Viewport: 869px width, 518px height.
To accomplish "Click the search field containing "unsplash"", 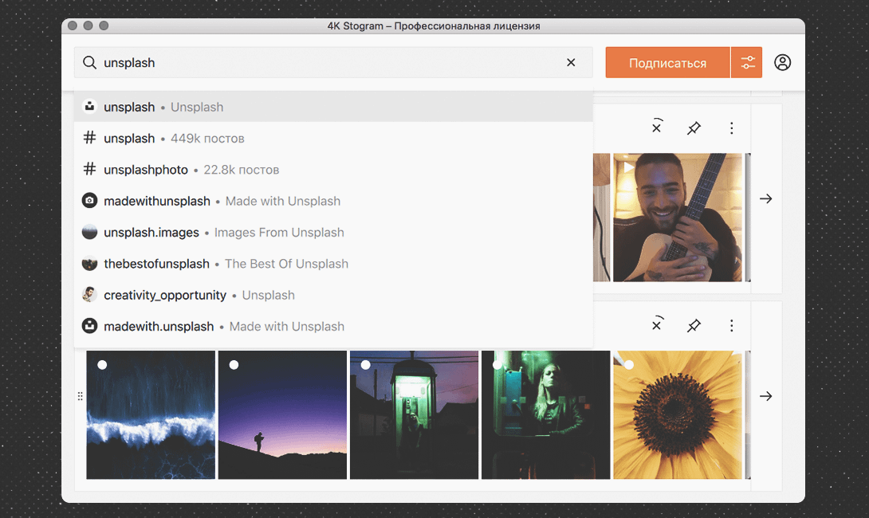I will tap(333, 63).
